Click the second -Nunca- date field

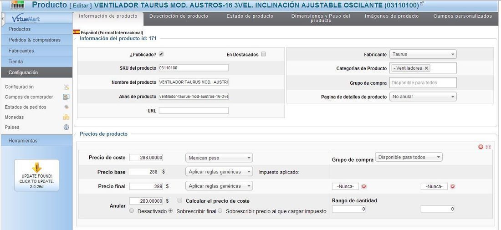pyautogui.click(x=434, y=187)
